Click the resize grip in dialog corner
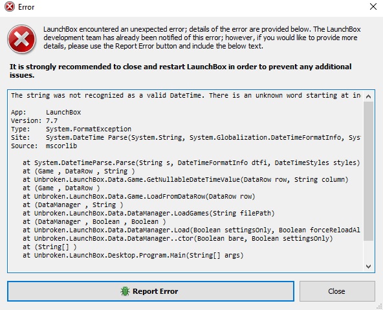Image resolution: width=383 pixels, height=310 pixels. (379, 307)
